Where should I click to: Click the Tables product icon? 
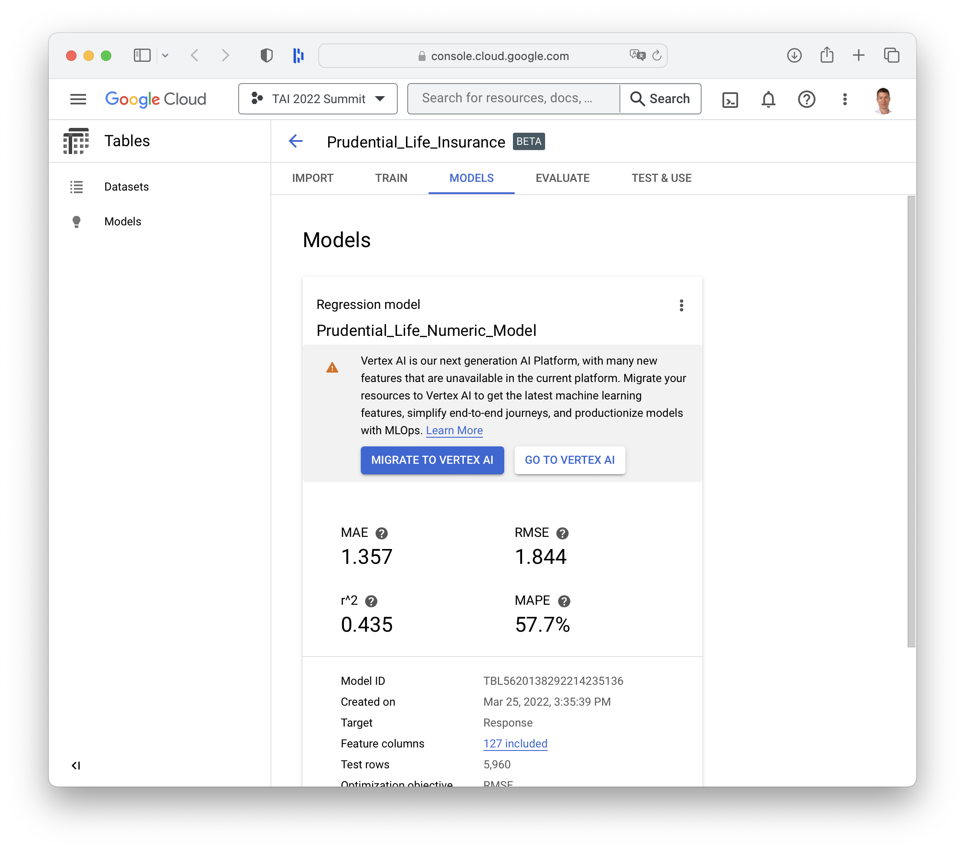click(76, 141)
